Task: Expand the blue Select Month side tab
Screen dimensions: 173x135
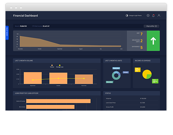Action: (x=7, y=33)
